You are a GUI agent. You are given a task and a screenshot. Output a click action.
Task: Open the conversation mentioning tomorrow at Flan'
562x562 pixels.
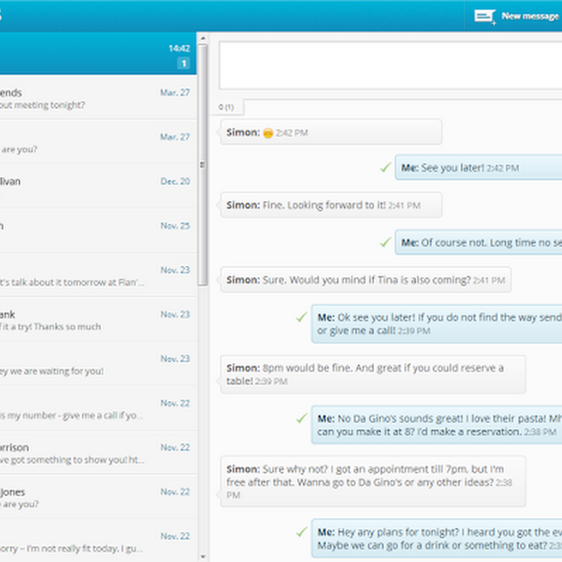point(98,275)
